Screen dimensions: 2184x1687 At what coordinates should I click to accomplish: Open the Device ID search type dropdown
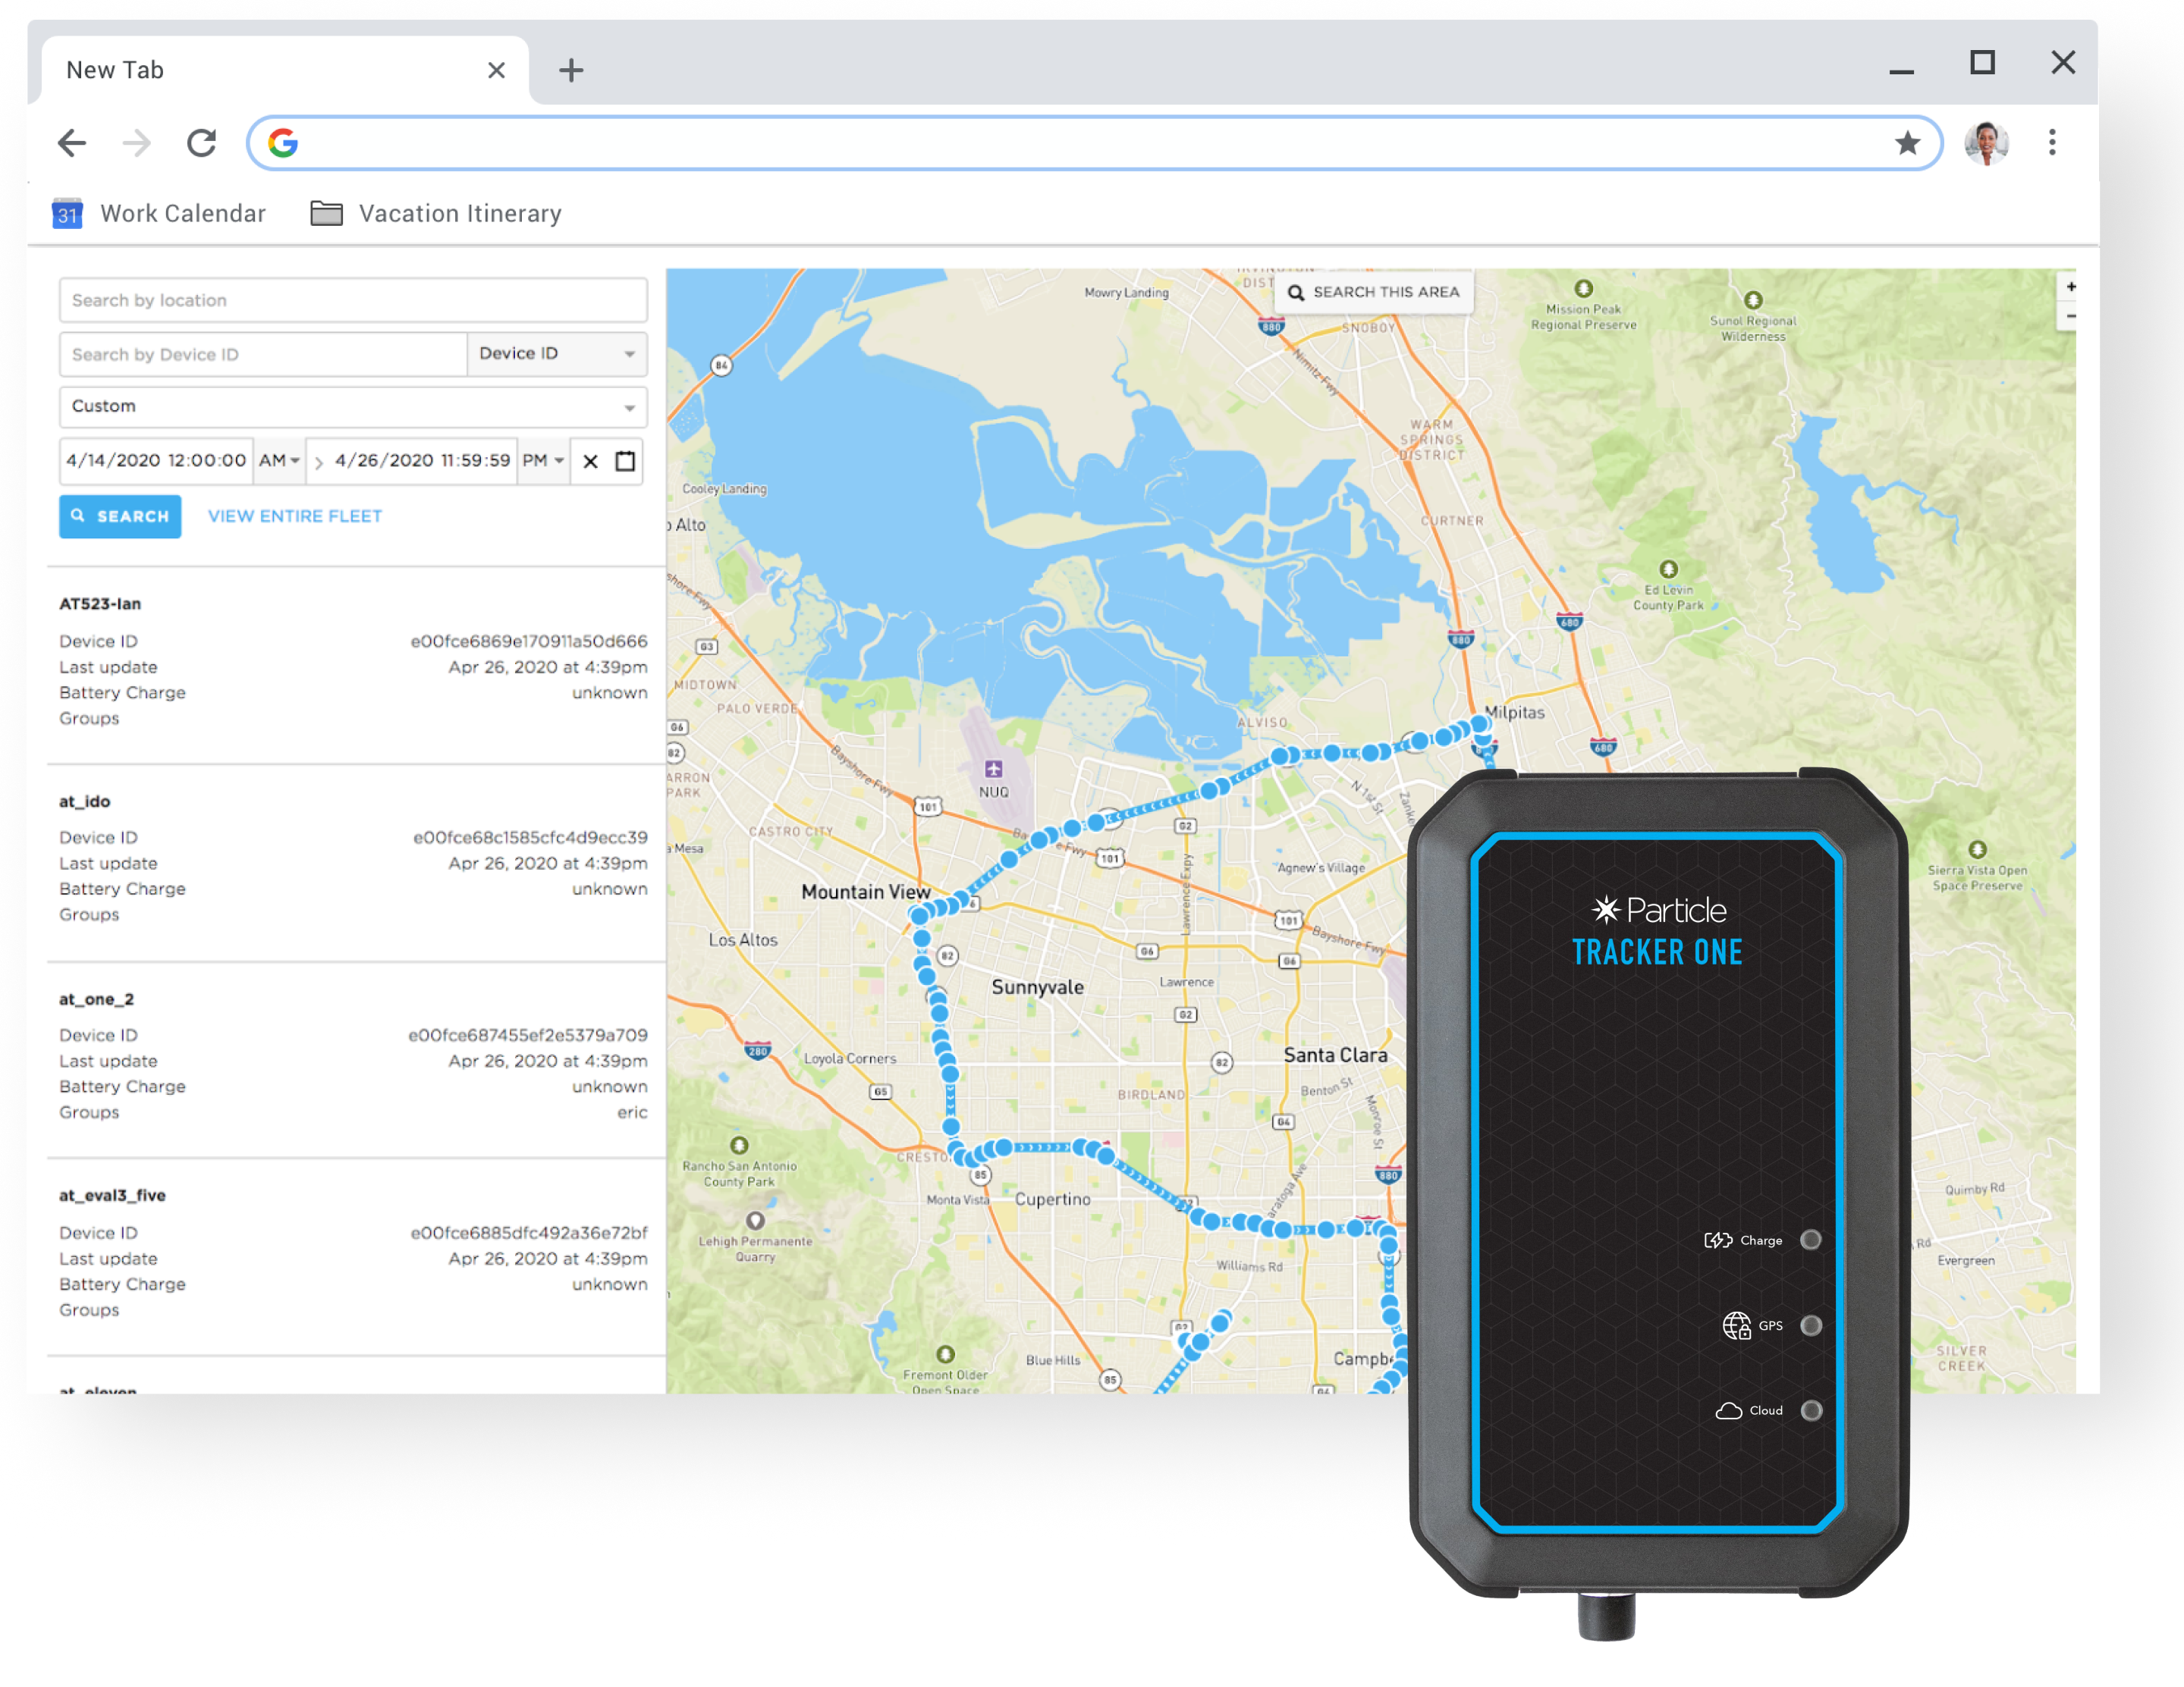point(557,354)
